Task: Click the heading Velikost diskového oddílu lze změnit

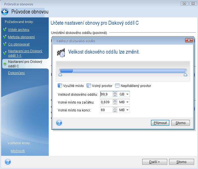Action: click(x=104, y=52)
